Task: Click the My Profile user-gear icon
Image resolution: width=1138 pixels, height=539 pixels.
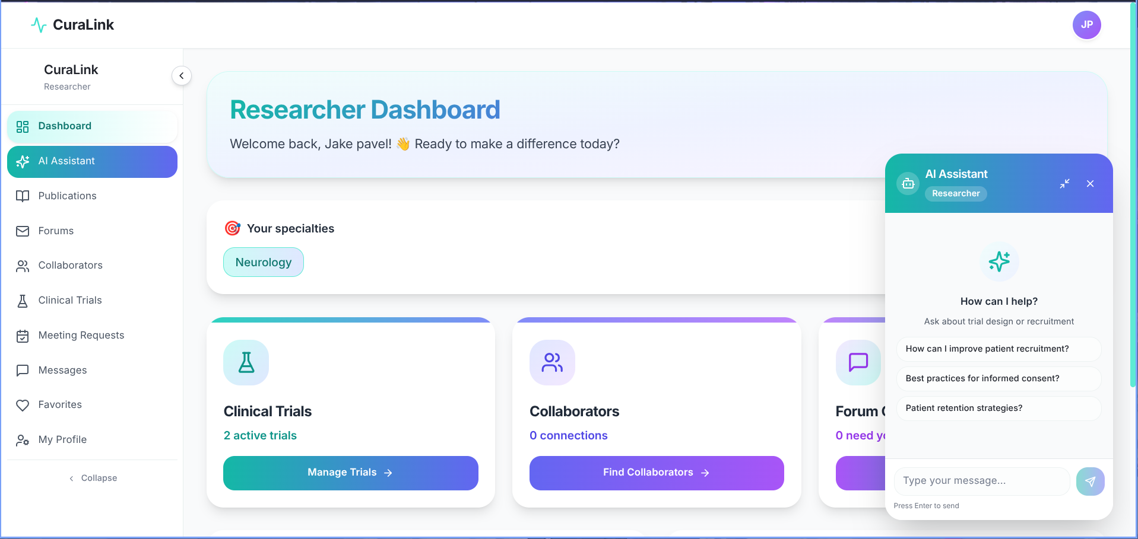Action: point(23,440)
